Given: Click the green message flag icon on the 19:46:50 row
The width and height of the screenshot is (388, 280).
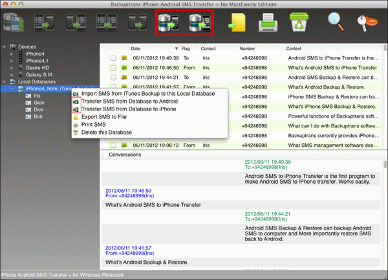Looking at the screenshot, I should [124, 67].
